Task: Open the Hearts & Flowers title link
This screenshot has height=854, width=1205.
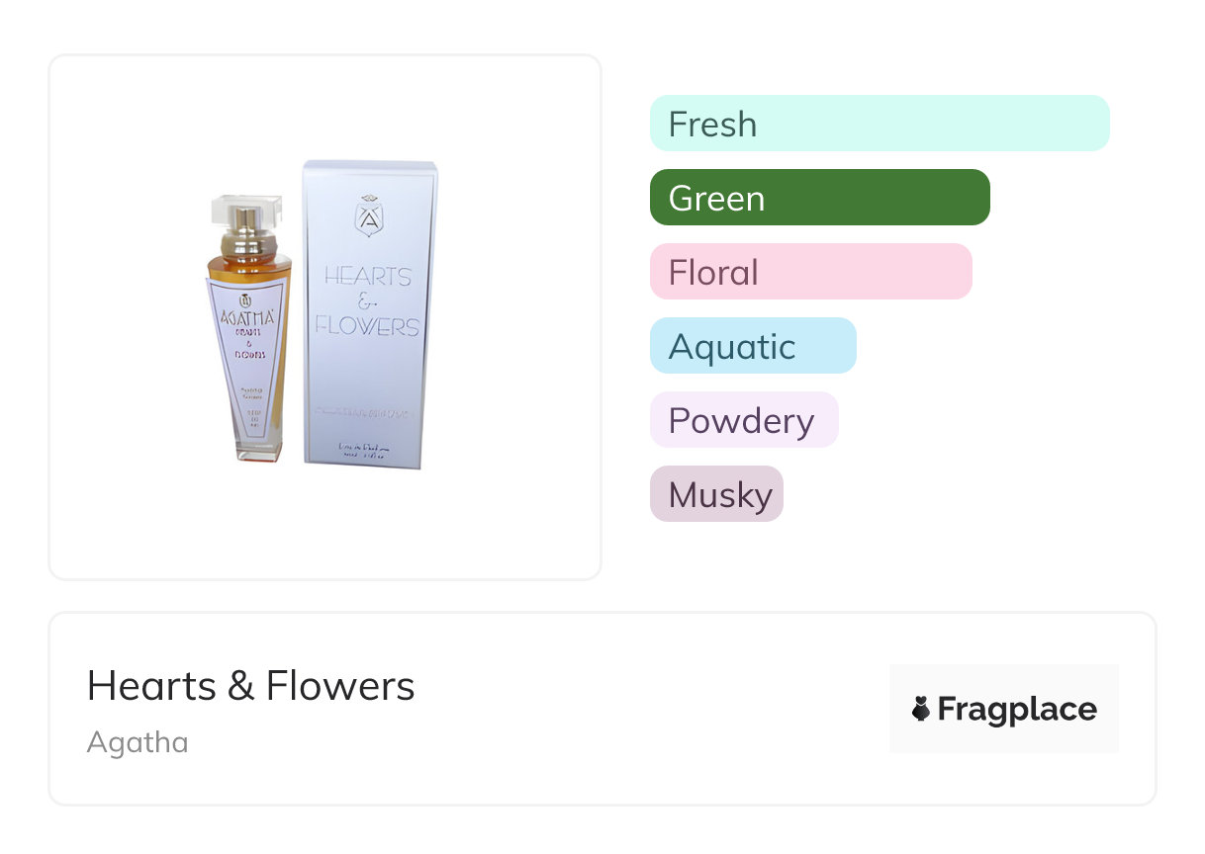Action: [251, 685]
